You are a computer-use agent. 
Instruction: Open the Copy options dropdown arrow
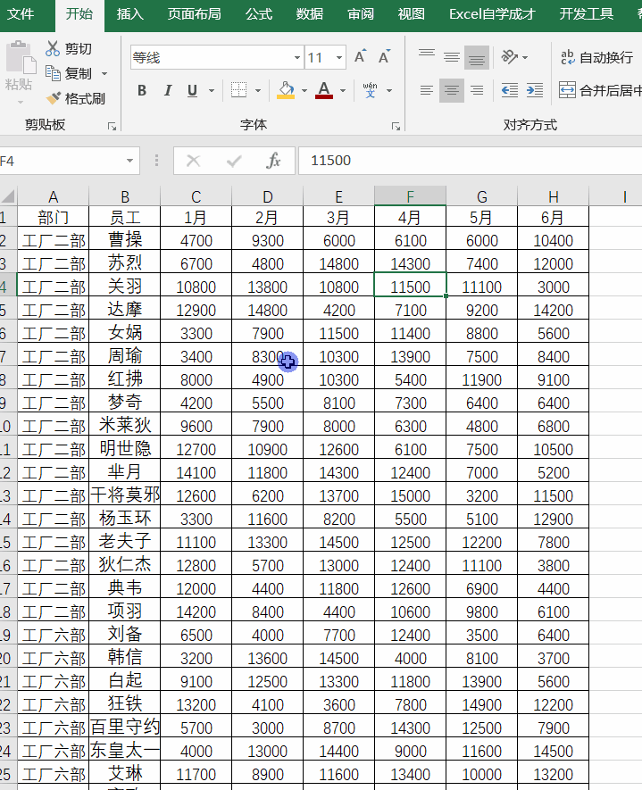[x=104, y=73]
